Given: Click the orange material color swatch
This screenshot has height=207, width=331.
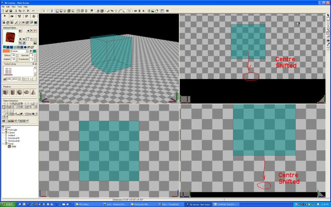Looking at the screenshot, I should coord(6,51).
